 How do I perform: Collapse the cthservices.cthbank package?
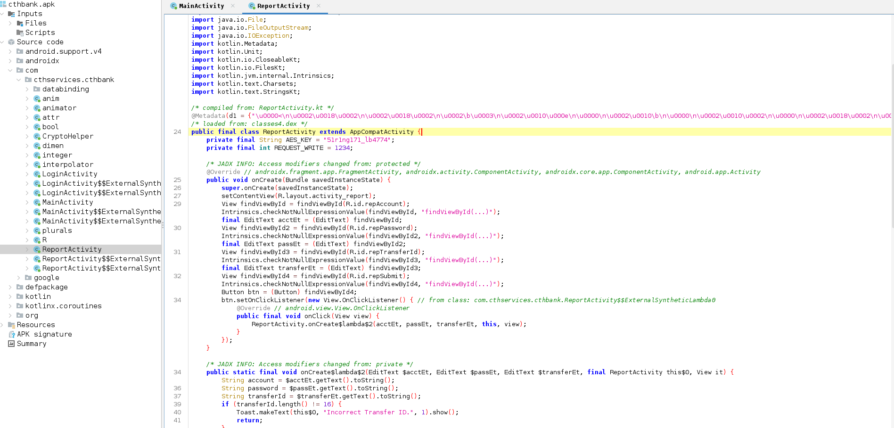click(19, 80)
